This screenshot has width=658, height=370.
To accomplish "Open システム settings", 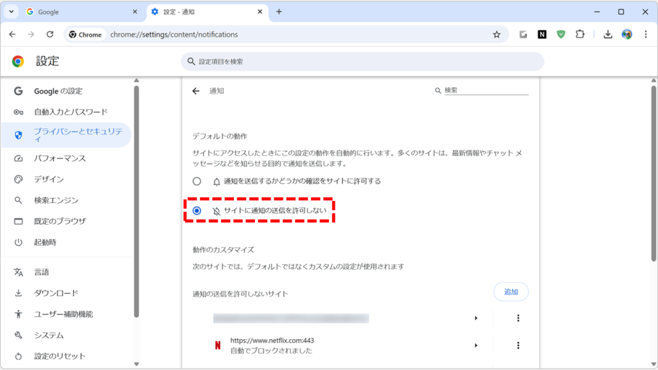I will click(66, 335).
